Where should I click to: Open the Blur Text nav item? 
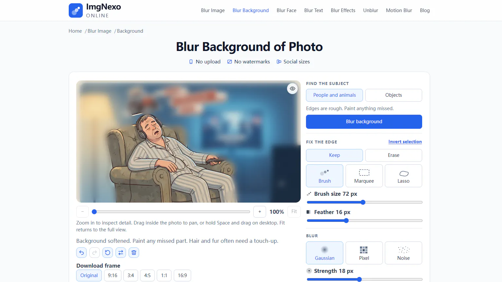click(314, 10)
